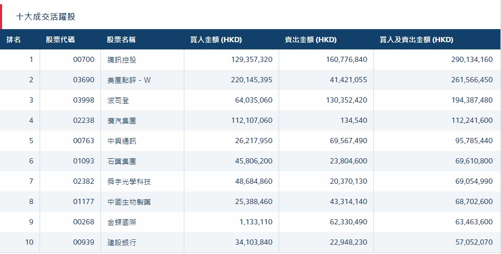This screenshot has height=254, width=502.
Task: Click the 買入金額 (HKD) column header
Action: click(x=216, y=40)
